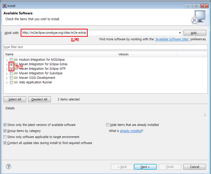Click the Version column header
Image resolution: width=211 pixels, height=174 pixels.
(x=147, y=54)
